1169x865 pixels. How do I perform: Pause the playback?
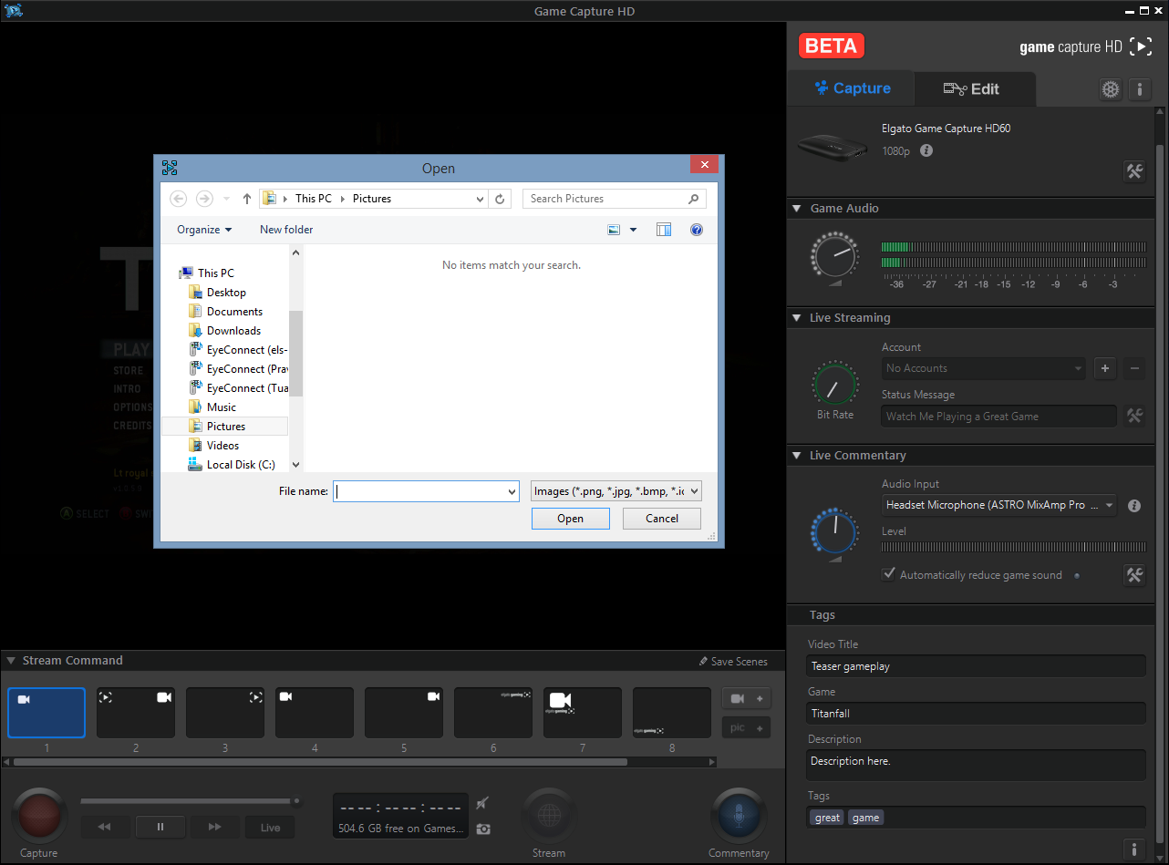tap(160, 827)
